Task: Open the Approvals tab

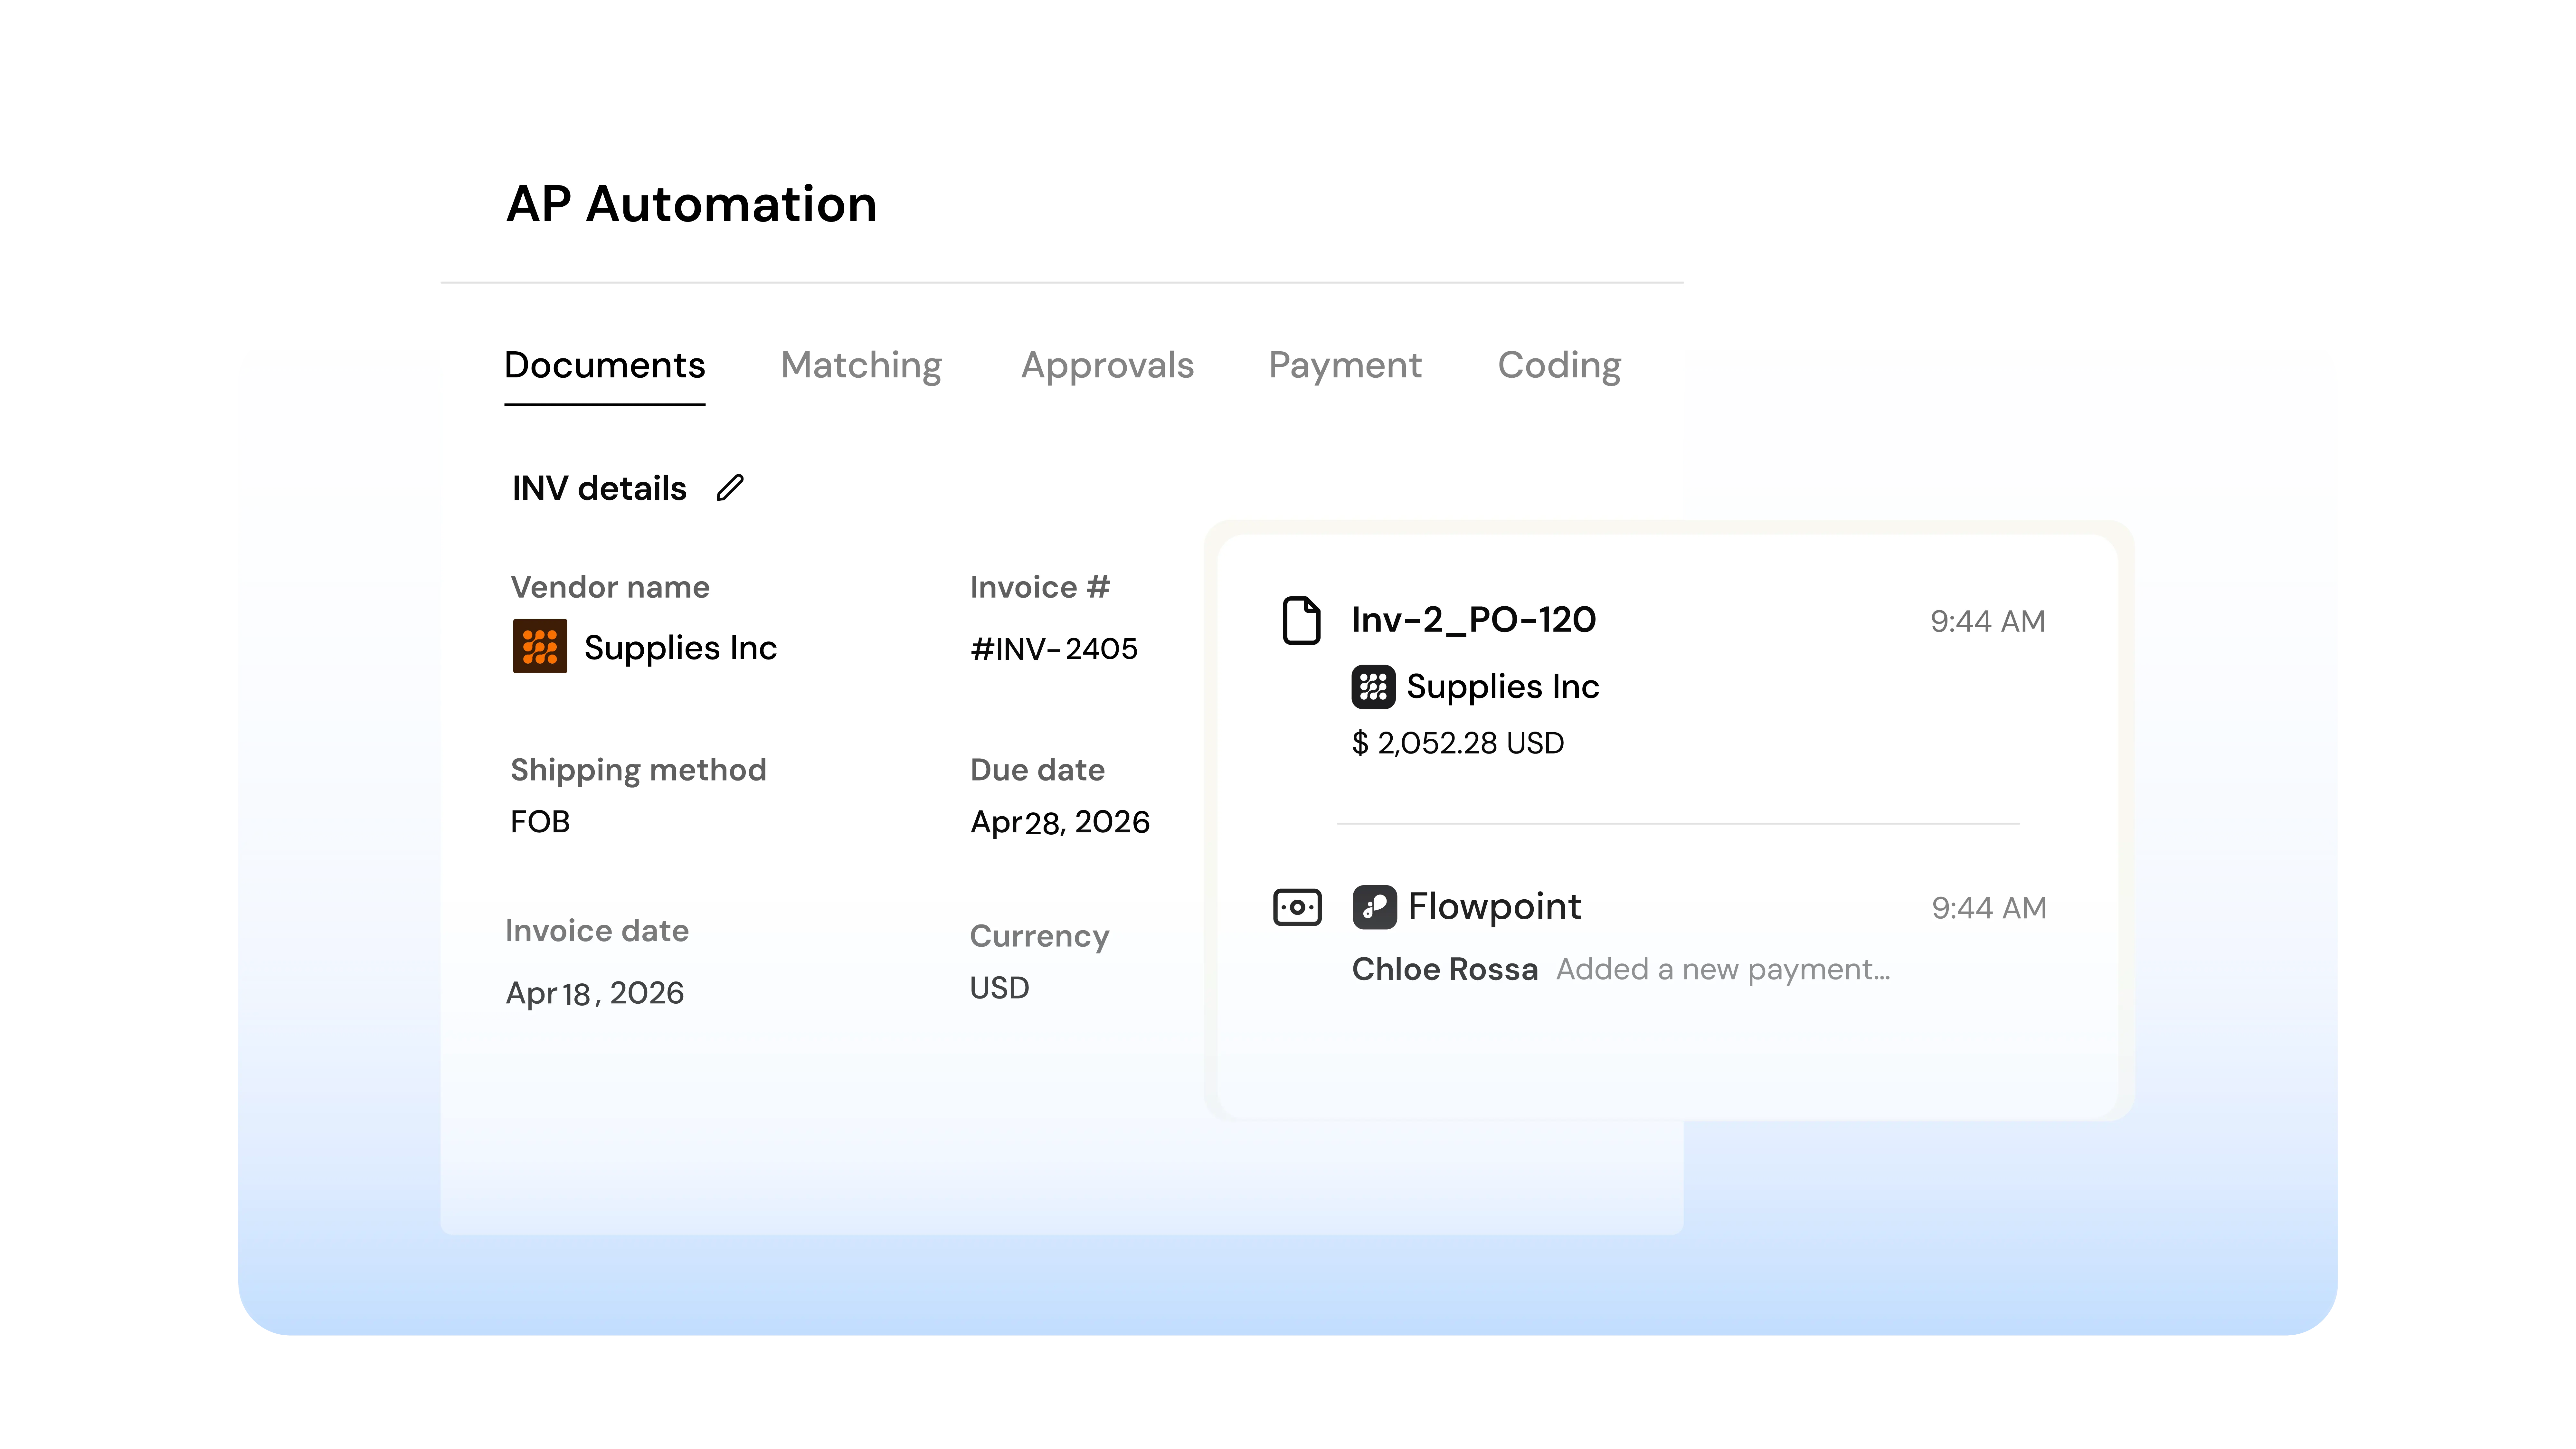Action: [x=1107, y=365]
